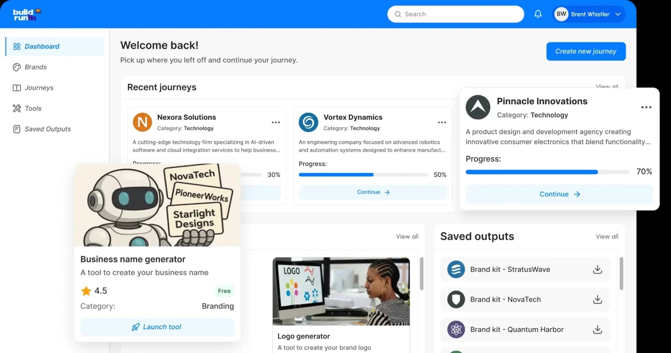Click the StratusWave brand icon
Viewport: 671px width, 353px height.
pos(456,269)
